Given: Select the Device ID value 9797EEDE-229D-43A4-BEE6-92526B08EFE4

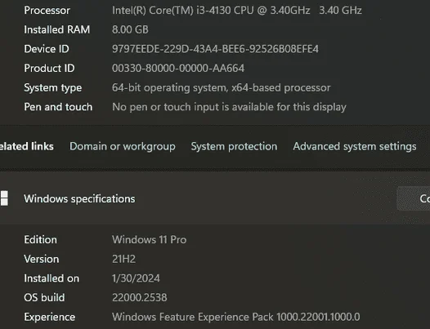Looking at the screenshot, I should (215, 49).
